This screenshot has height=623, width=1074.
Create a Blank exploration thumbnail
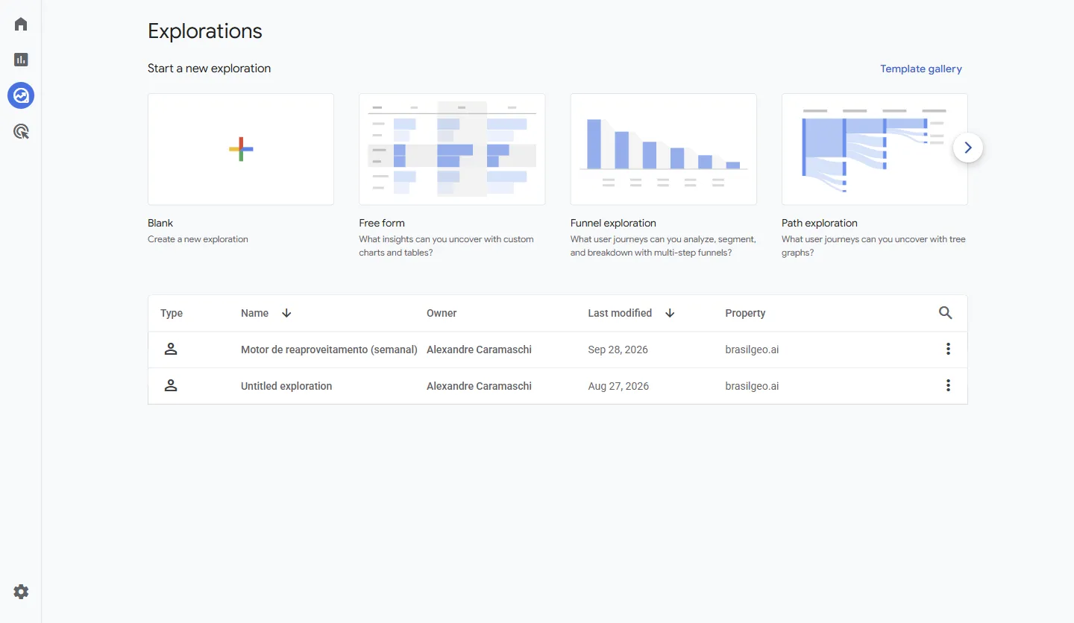(x=241, y=149)
